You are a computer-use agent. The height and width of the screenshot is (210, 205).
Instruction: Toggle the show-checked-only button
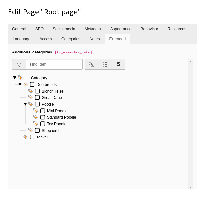tap(118, 64)
